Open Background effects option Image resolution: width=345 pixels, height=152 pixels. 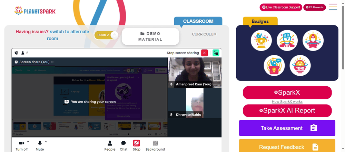[155, 146]
